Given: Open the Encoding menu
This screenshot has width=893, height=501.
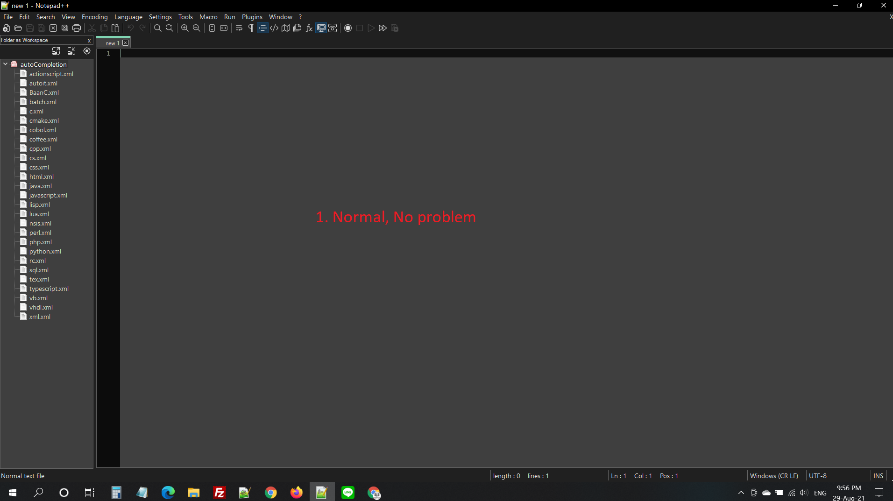Looking at the screenshot, I should click(x=95, y=17).
